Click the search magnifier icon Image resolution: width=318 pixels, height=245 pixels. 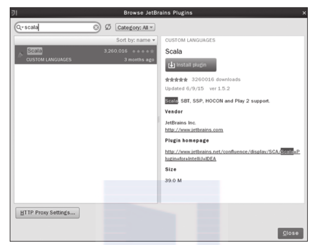(x=19, y=27)
